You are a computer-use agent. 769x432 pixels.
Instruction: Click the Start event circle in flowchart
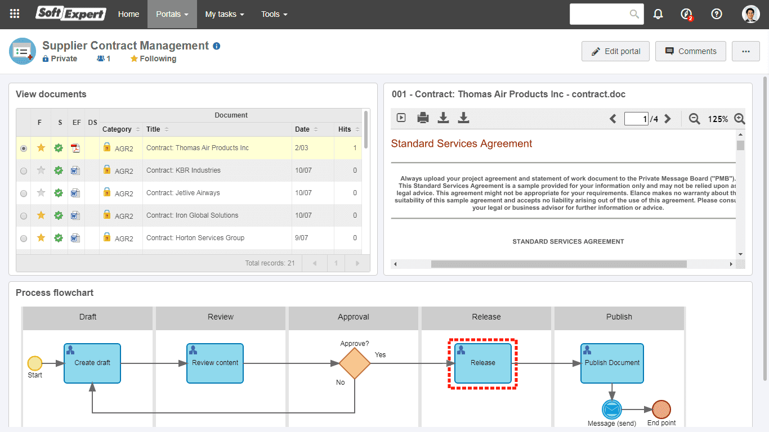pos(35,363)
